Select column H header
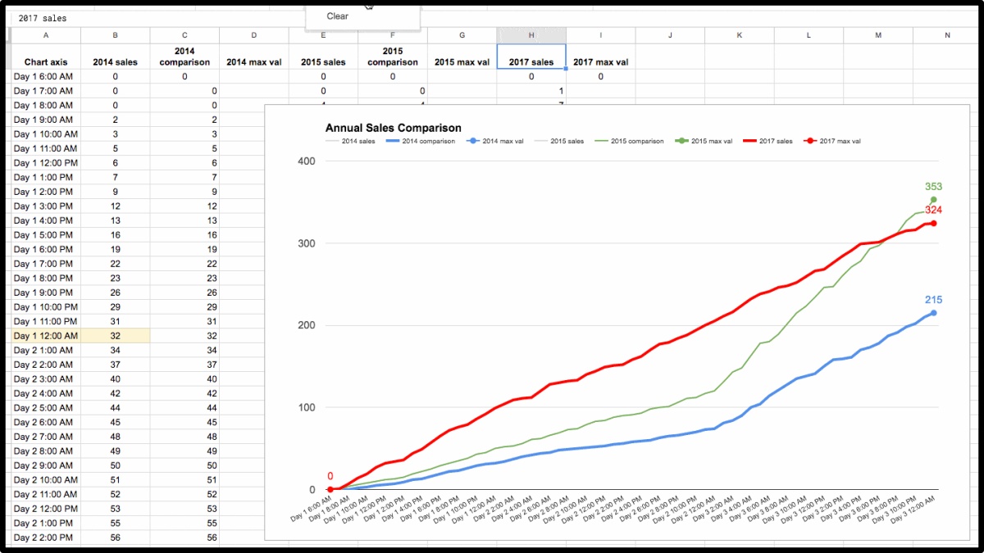 click(531, 35)
